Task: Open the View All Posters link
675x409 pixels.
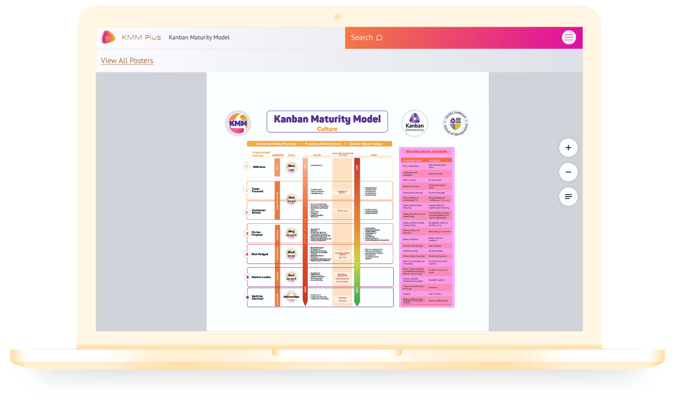Action: (x=127, y=61)
